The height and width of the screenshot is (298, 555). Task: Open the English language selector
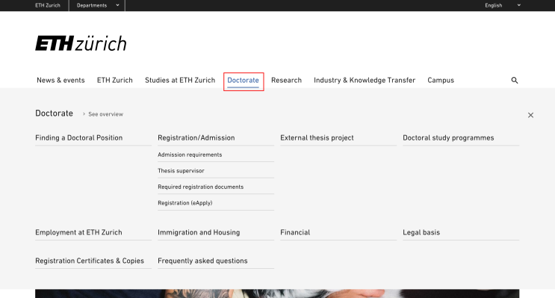pyautogui.click(x=503, y=5)
